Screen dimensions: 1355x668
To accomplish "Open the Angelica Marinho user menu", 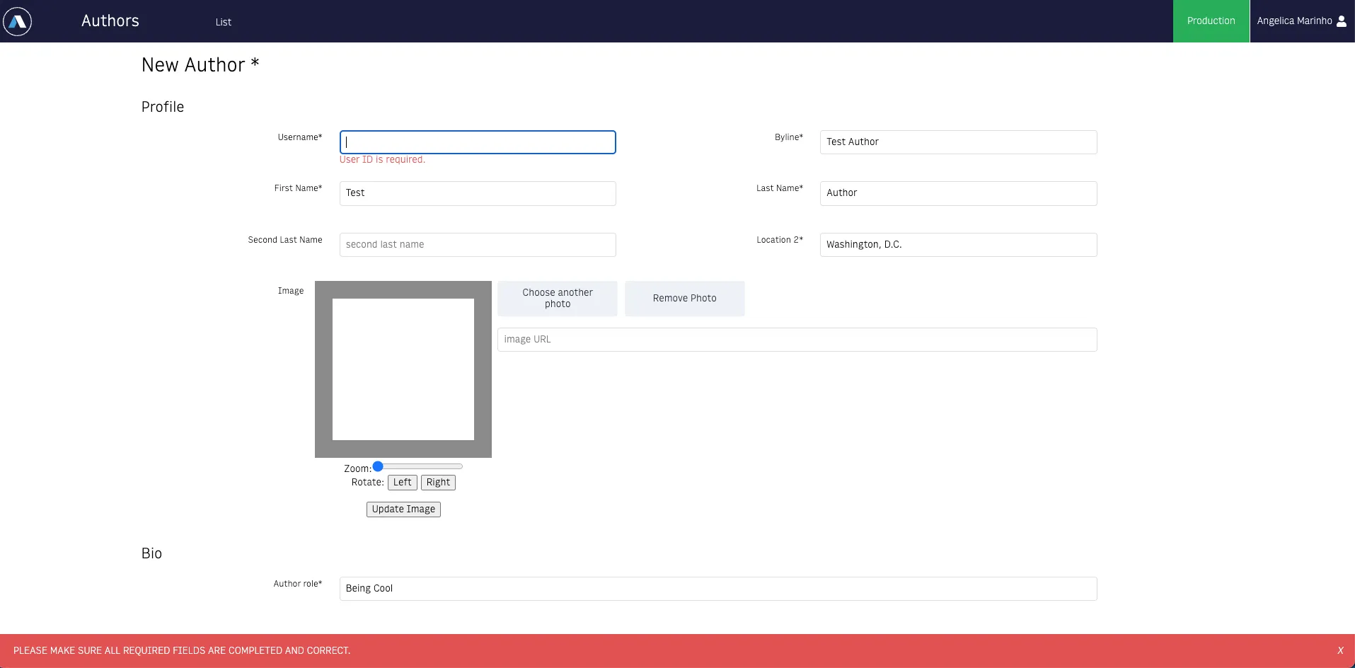I will 1302,21.
